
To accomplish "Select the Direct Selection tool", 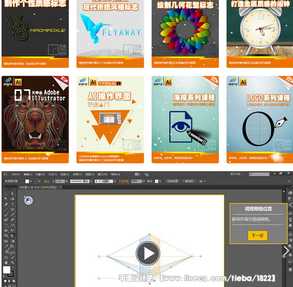I will pyautogui.click(x=13, y=194).
